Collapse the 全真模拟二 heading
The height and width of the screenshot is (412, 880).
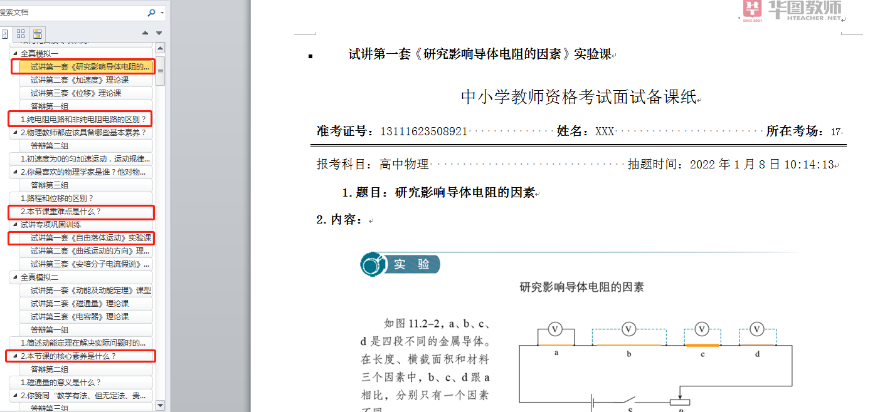pos(15,277)
